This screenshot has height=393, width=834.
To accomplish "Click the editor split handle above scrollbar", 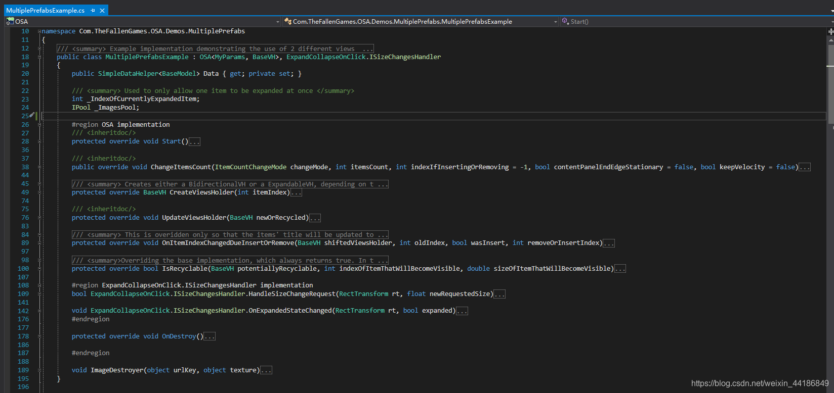I will click(830, 31).
